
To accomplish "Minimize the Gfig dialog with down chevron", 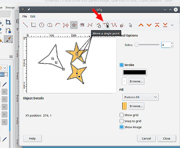I will pyautogui.click(x=165, y=10).
